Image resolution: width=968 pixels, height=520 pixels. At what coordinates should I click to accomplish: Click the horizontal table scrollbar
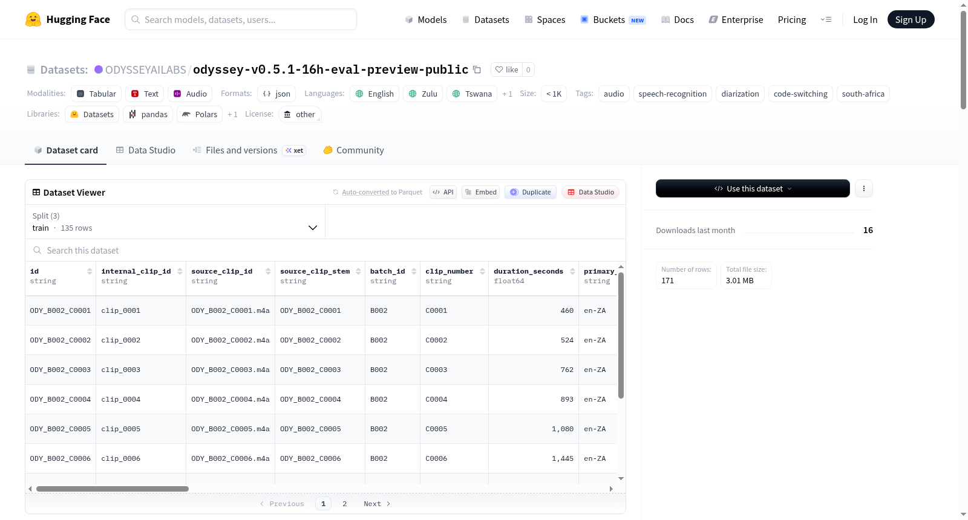coord(113,489)
